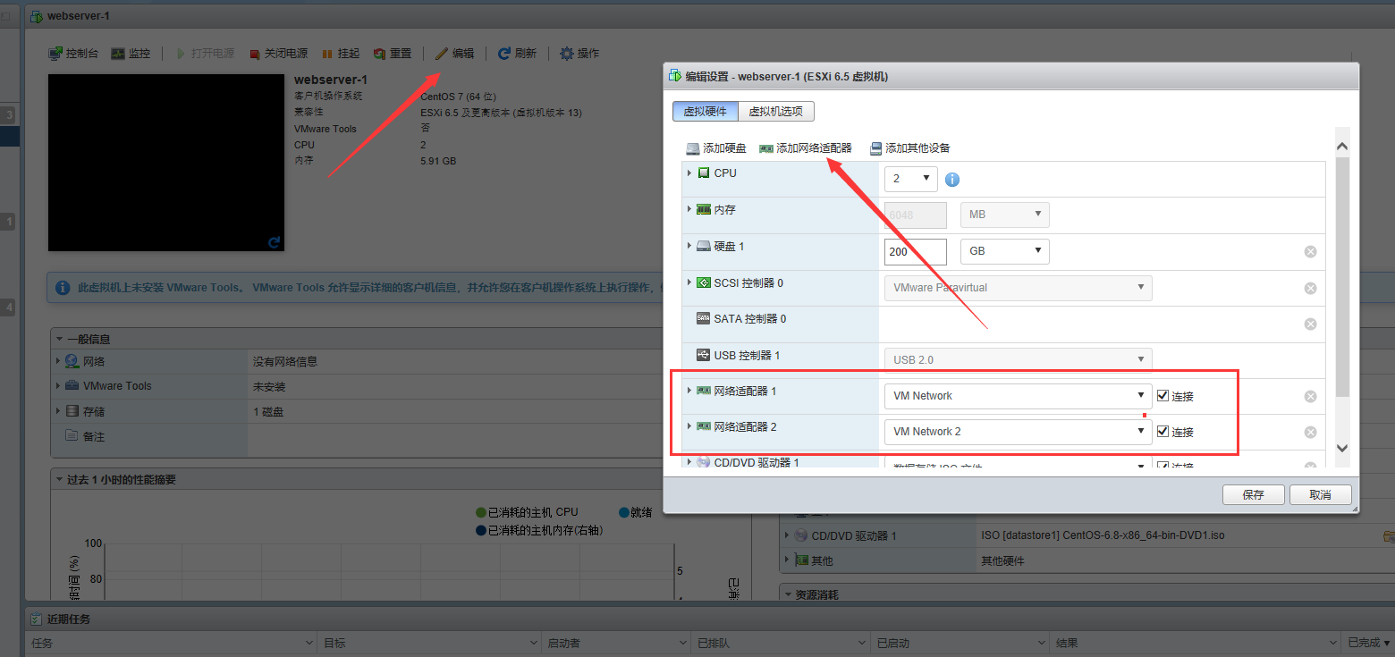Click the hard disk size field 200

[x=916, y=251]
